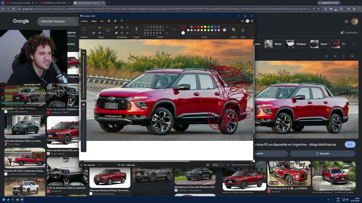
Task: Filter results by the Clasipar chip
Action: pos(297,44)
